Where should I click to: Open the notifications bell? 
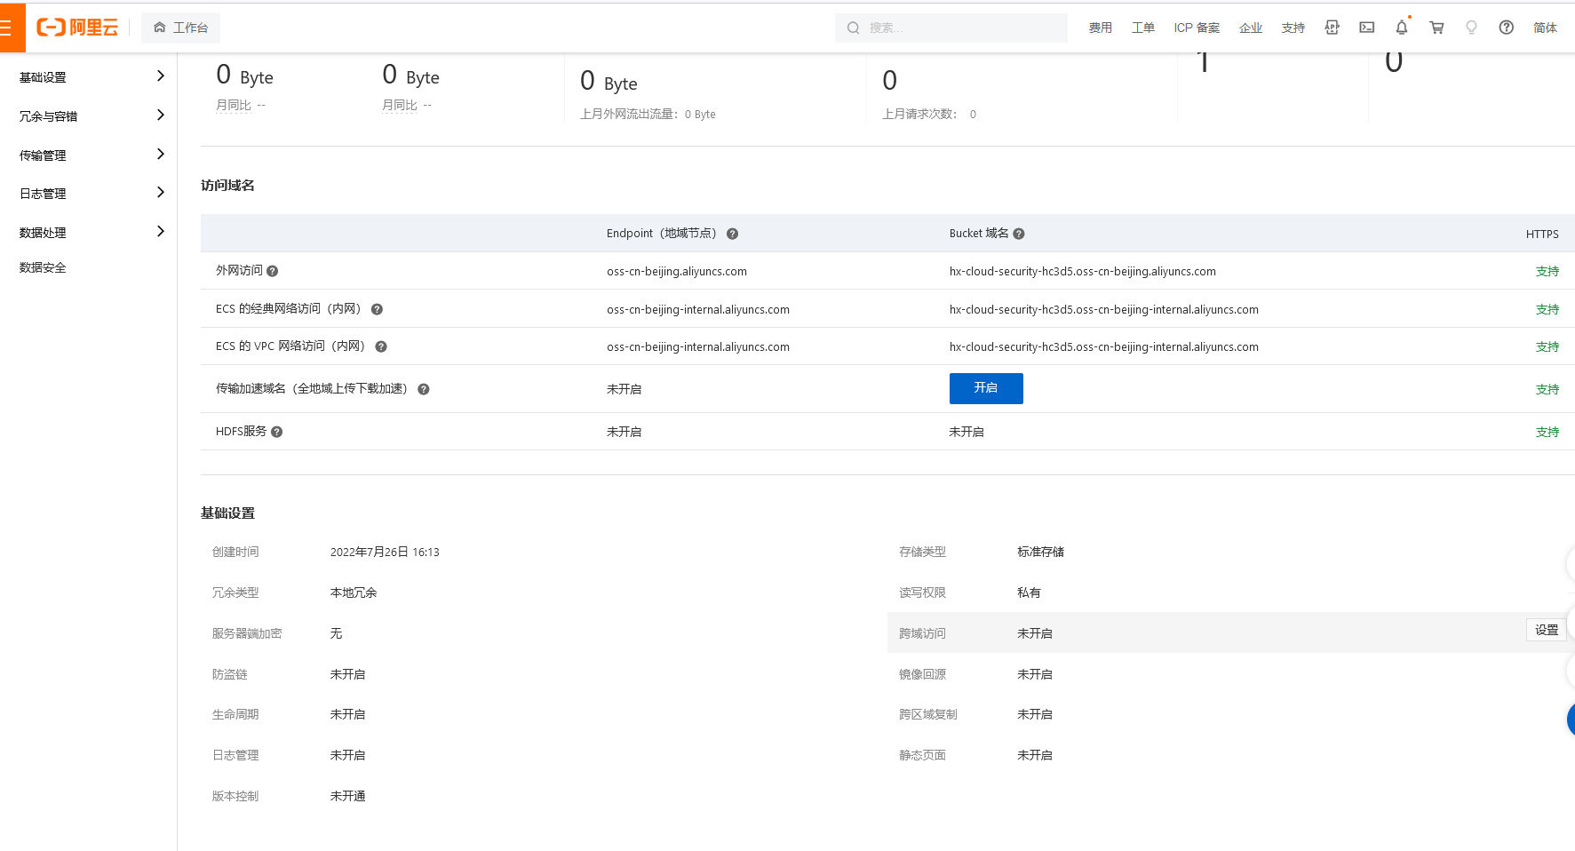coord(1402,28)
